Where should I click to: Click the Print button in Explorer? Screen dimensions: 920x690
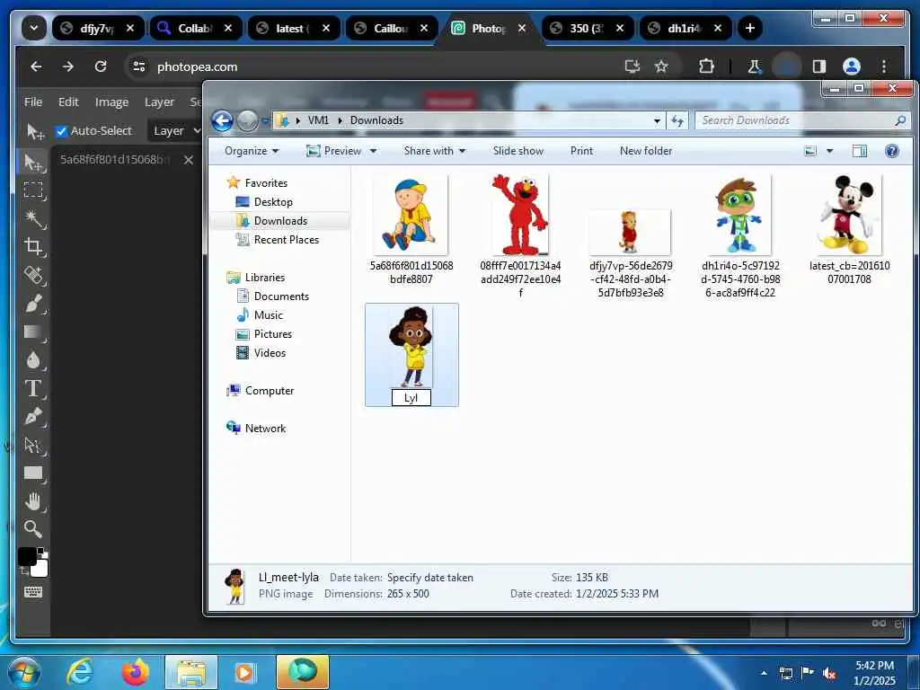(x=581, y=151)
